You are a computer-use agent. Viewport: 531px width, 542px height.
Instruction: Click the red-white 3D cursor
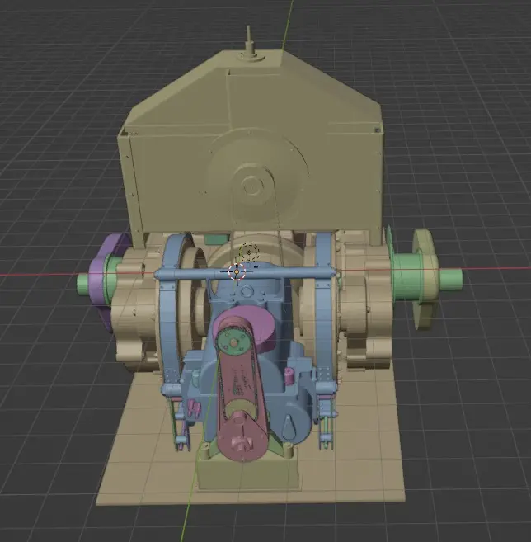pos(237,271)
